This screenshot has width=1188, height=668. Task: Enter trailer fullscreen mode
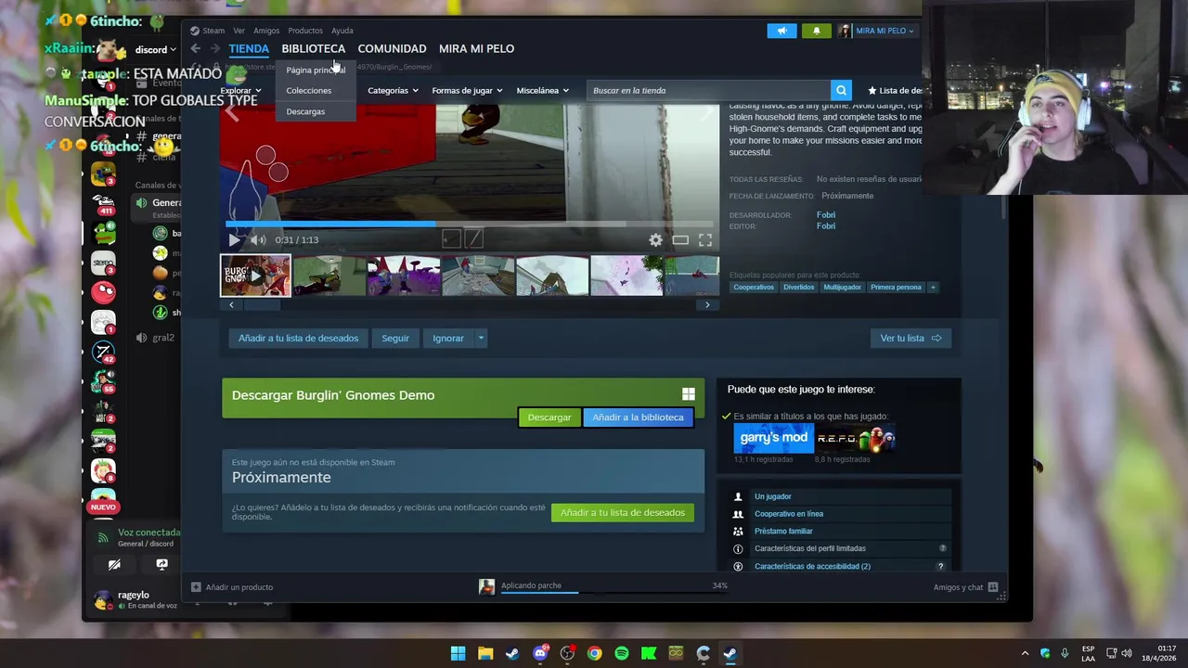705,240
